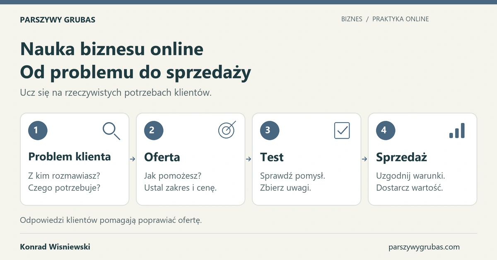Click the text Dostarcz wartość.

coord(410,188)
